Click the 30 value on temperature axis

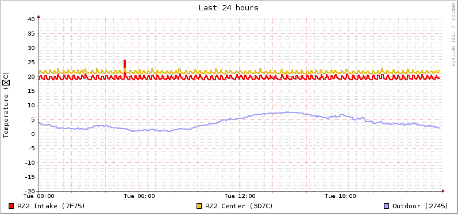coord(31,48)
